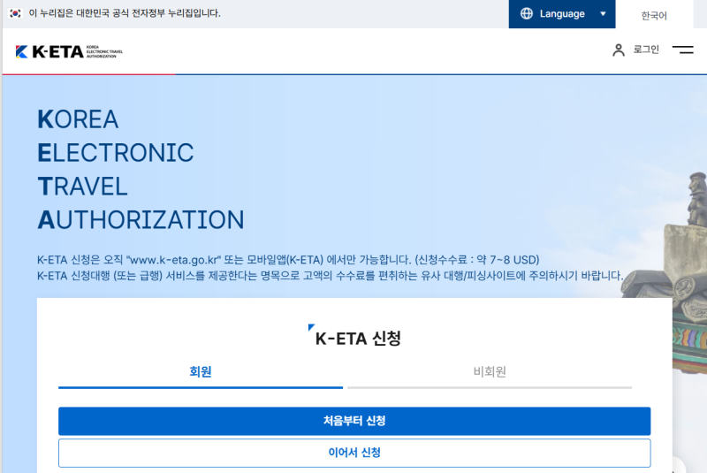Switch to the 비회원 tab

[x=490, y=373]
